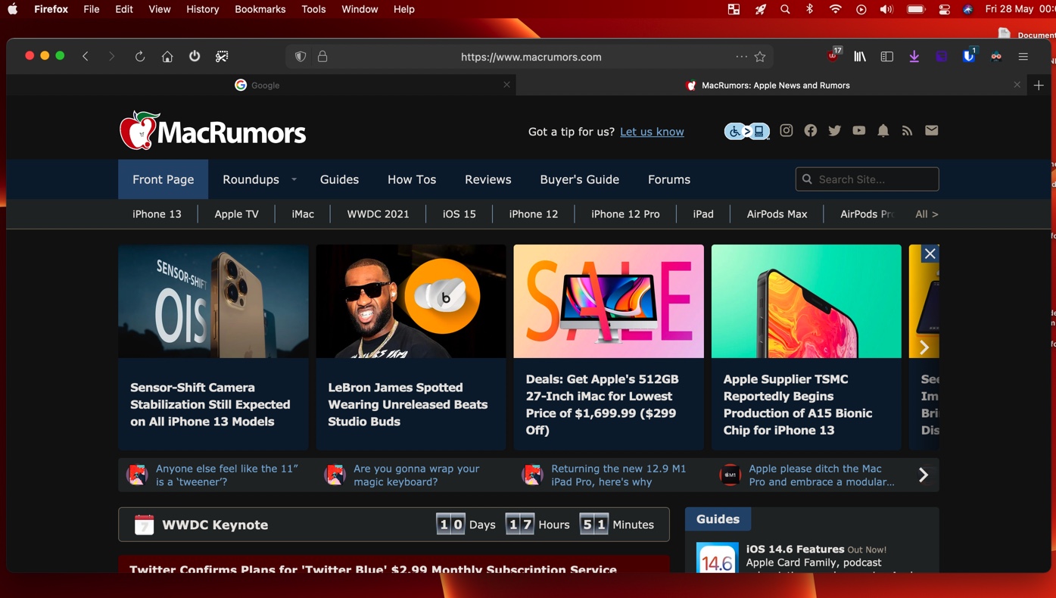View site security via the padlock icon
Image resolution: width=1056 pixels, height=598 pixels.
[x=322, y=56]
